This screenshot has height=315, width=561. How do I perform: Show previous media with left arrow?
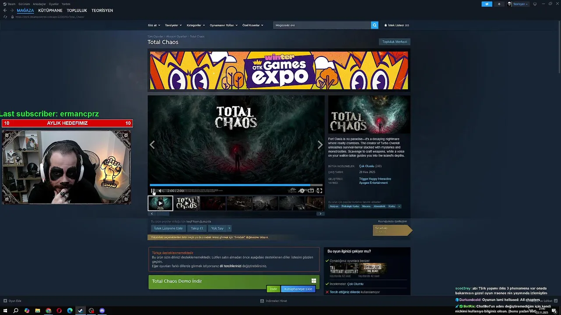(x=152, y=145)
